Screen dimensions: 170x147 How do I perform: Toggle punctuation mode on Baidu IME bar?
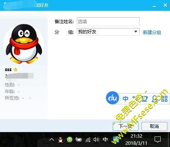click(x=135, y=98)
